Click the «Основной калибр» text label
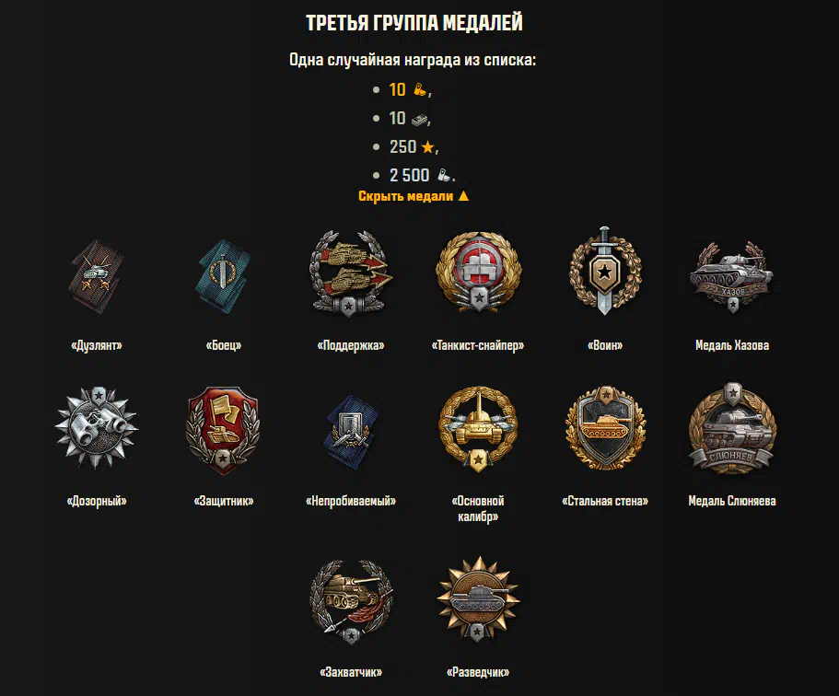The image size is (839, 696). 478,509
